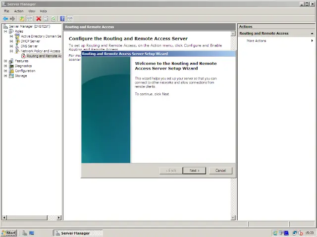Select DNS Server in the console tree
The image size is (317, 237).
(x=29, y=46)
